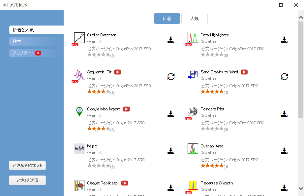The width and height of the screenshot is (304, 196).
Task: Open the Overlap Area title link
Action: click(212, 146)
